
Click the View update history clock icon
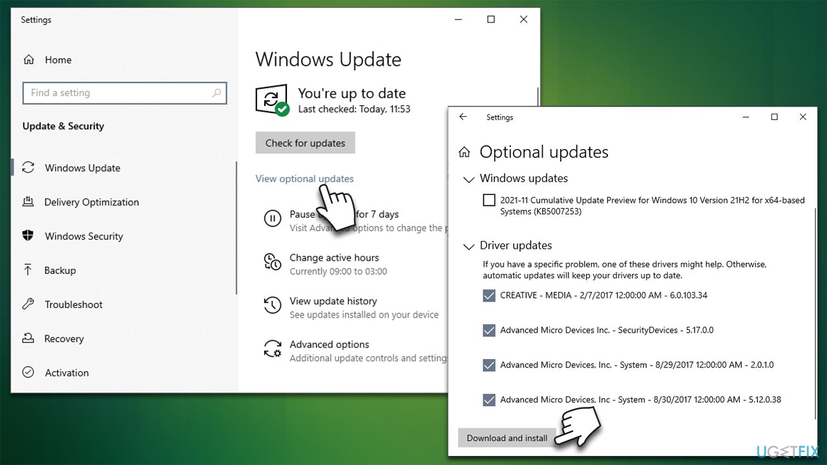point(272,305)
